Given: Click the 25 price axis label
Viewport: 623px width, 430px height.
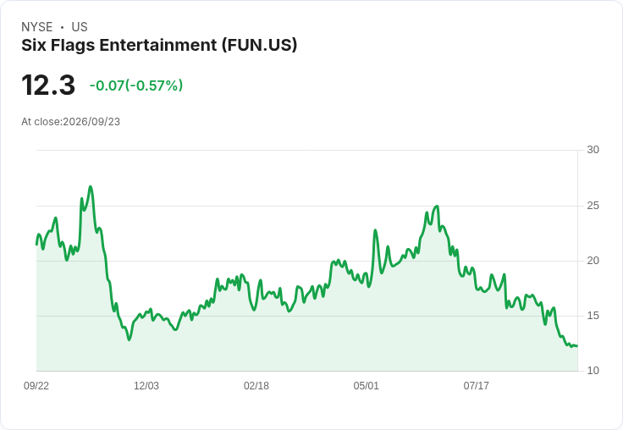Looking at the screenshot, I should [x=593, y=206].
